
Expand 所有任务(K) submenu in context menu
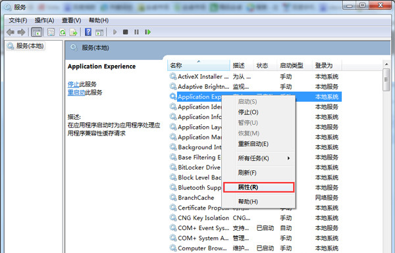259,158
